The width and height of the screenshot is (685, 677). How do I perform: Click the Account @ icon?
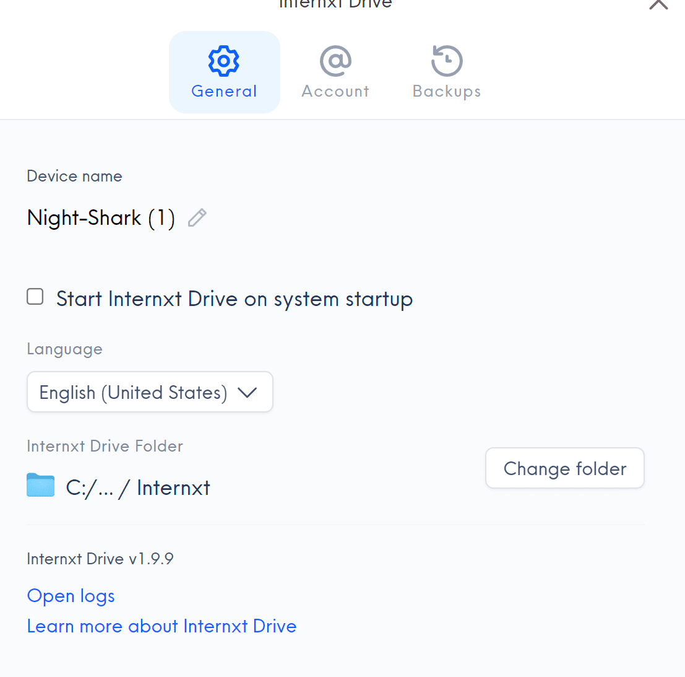(x=335, y=61)
